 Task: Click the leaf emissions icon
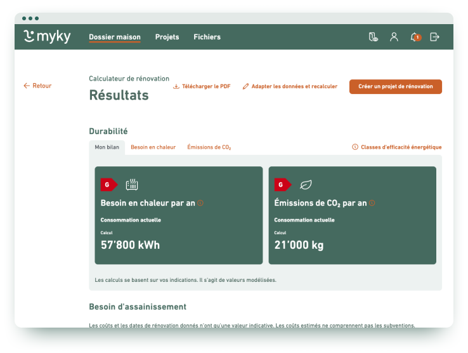coord(306,185)
